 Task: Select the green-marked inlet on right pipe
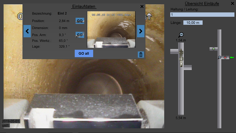214,49
